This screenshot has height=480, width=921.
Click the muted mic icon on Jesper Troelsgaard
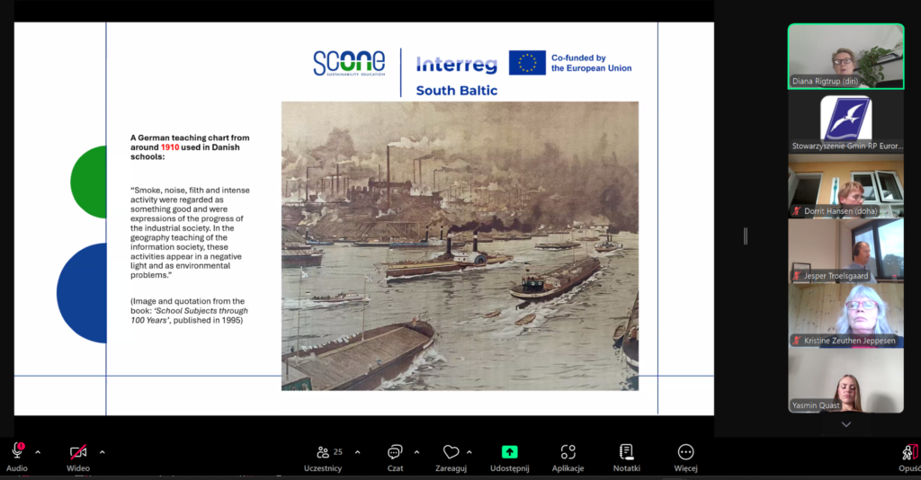tap(796, 276)
